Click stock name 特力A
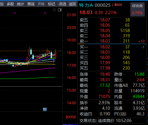The height and width of the screenshot is (125, 148). pos(86,5)
